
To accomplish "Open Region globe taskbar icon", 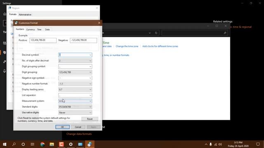I will [90, 144].
